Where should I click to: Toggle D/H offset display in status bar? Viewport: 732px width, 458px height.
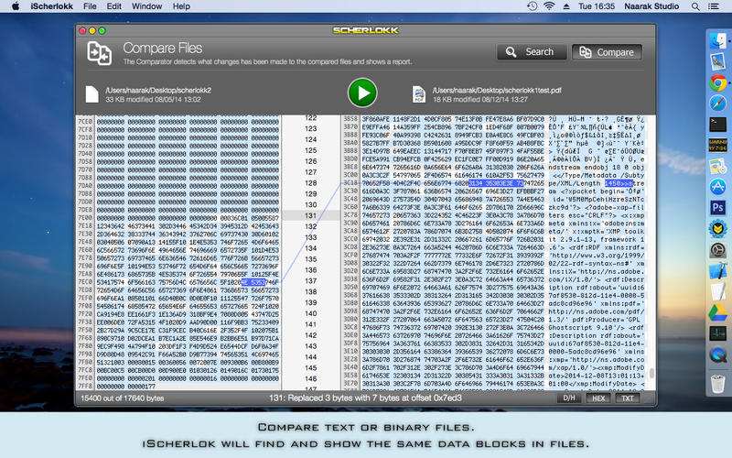point(569,398)
